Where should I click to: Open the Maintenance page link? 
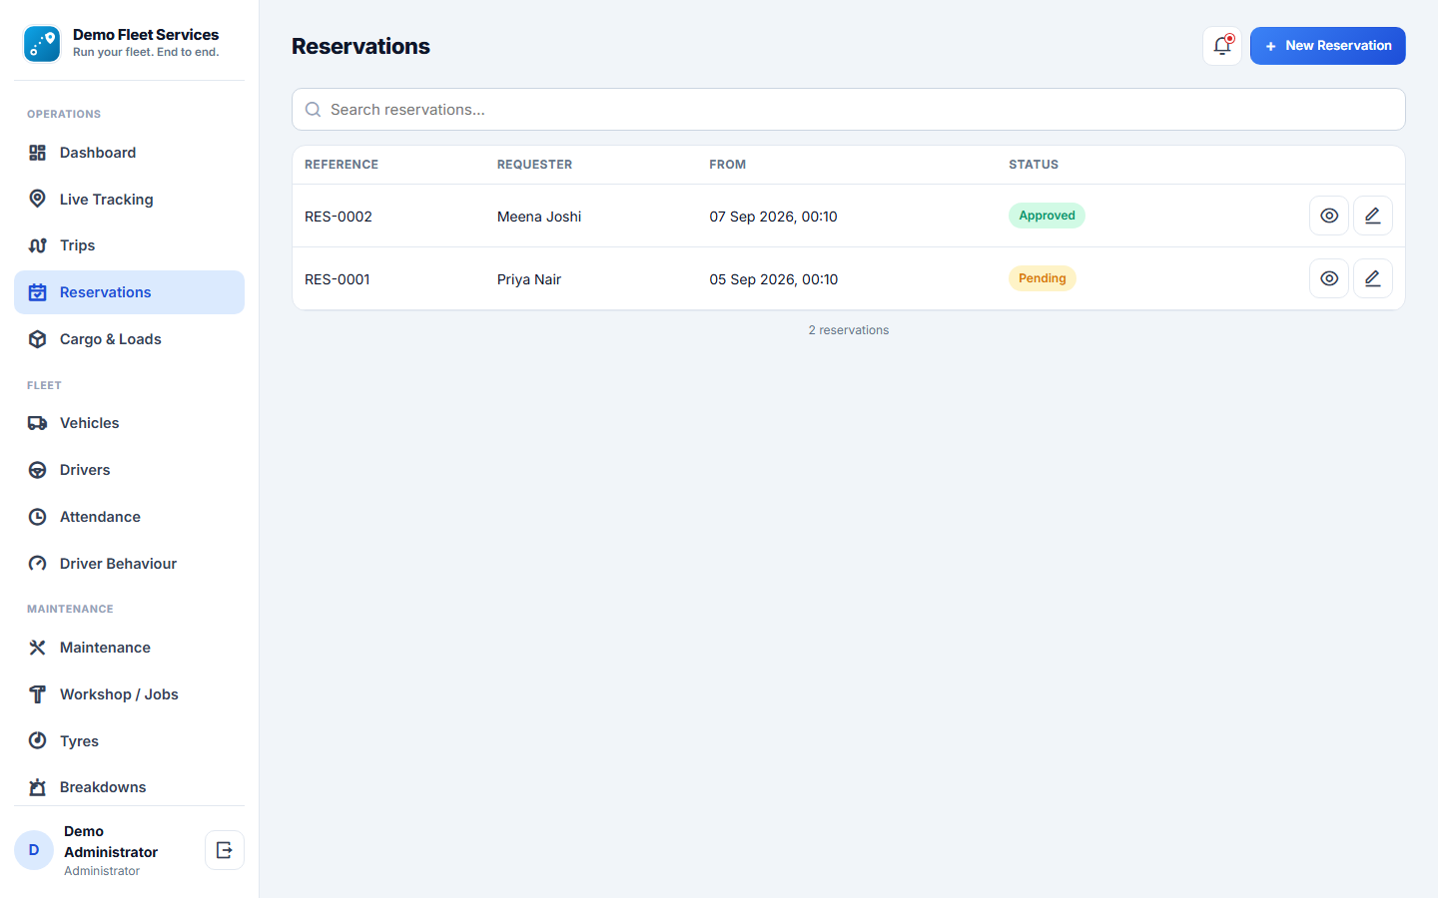click(x=129, y=648)
